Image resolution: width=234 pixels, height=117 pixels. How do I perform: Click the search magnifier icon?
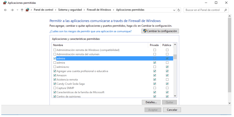click(x=225, y=10)
